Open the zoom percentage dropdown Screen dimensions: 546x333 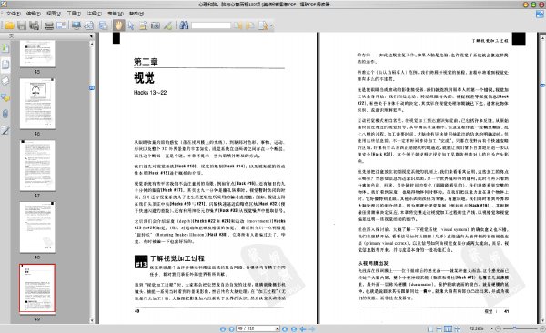491,328
